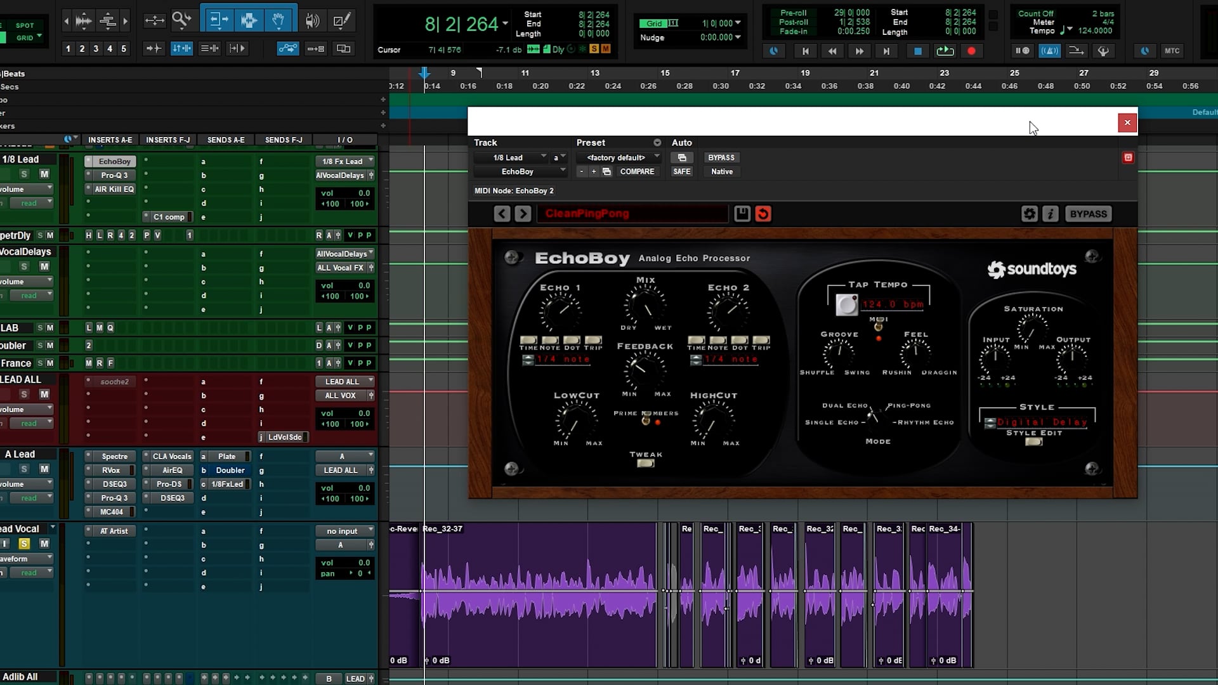Screen dimensions: 1218x685
Task: Select the Zoomer magnifier tool
Action: (x=181, y=20)
